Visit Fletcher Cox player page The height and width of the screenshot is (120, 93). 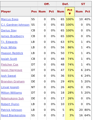coord(10,64)
